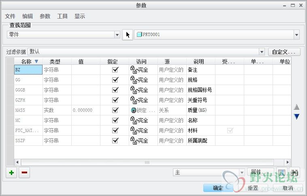Click the horizontal scrollbar thumb
The height and width of the screenshot is (196, 307).
(147, 162)
